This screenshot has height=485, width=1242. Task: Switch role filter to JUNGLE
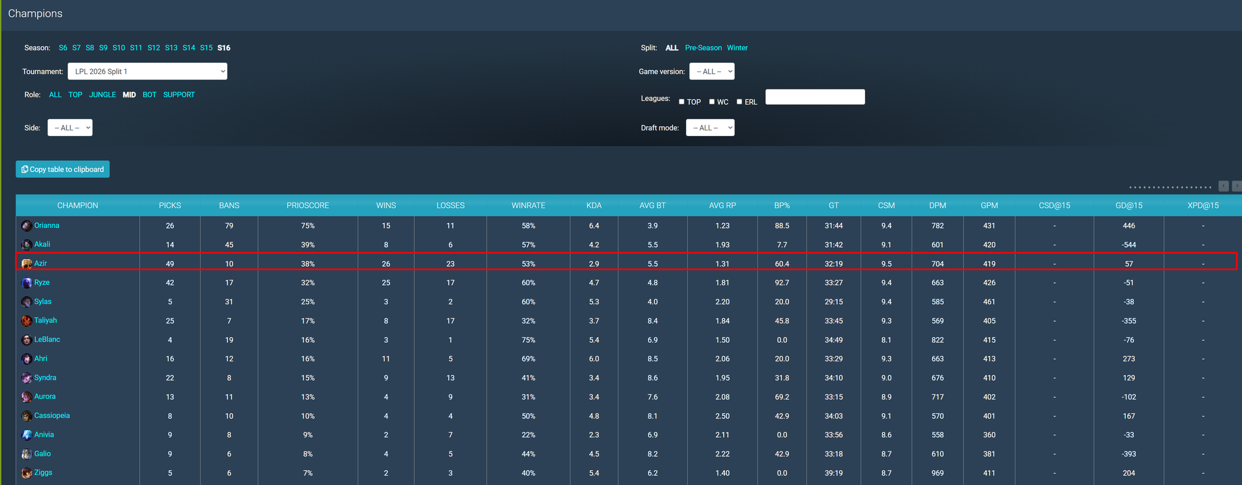pos(102,95)
